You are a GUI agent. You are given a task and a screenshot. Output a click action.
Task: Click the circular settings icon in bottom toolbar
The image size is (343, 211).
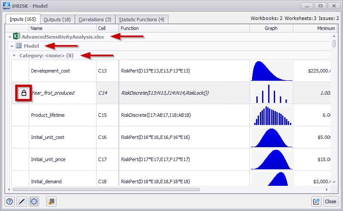pyautogui.click(x=34, y=201)
